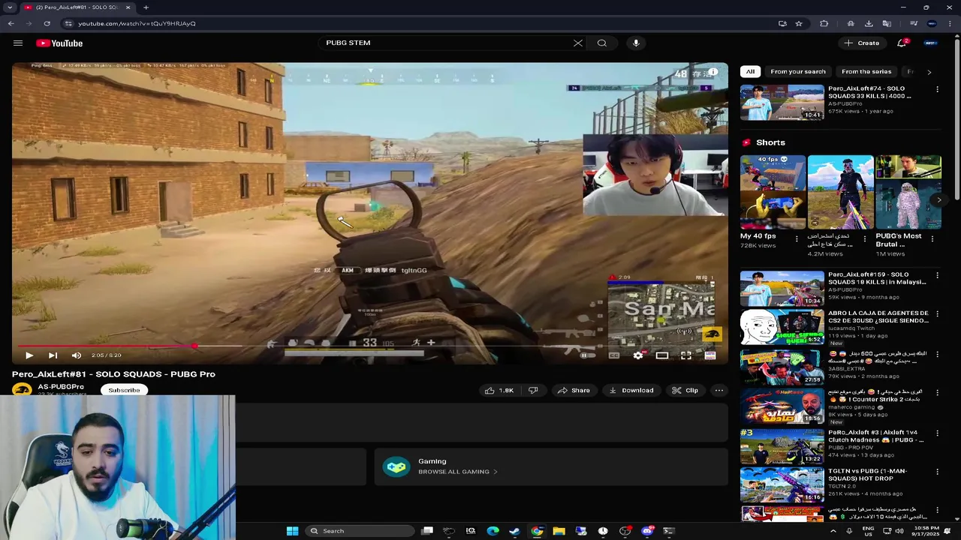
Task: Skip to next video button
Action: point(53,355)
